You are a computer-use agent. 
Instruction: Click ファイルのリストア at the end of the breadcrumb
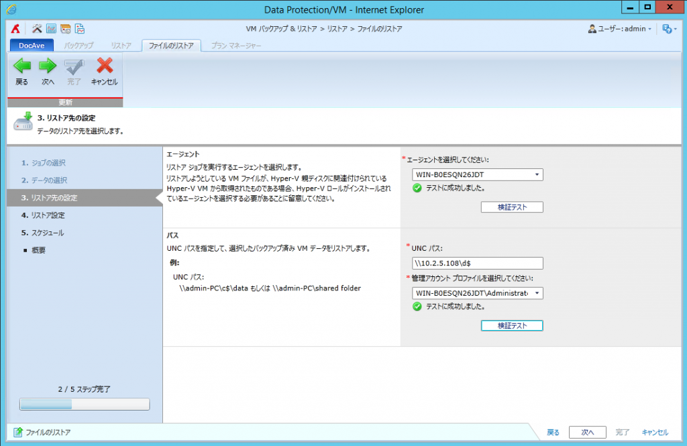tap(380, 29)
